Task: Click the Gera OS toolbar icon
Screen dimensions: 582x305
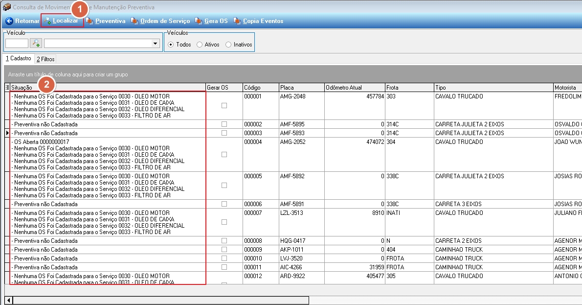Action: click(199, 21)
